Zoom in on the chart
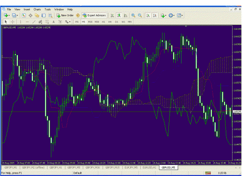This screenshot has height=176, width=243. 133,15
